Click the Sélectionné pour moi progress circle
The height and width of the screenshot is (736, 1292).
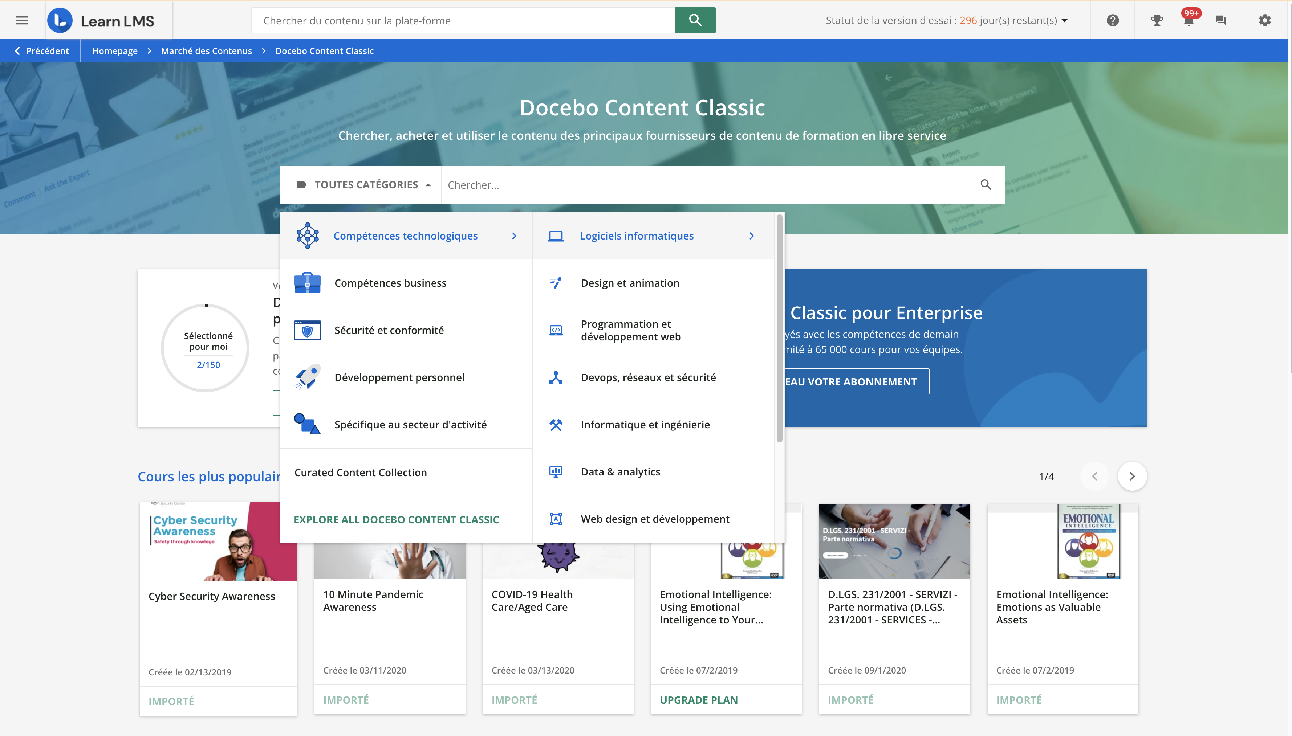coord(205,348)
